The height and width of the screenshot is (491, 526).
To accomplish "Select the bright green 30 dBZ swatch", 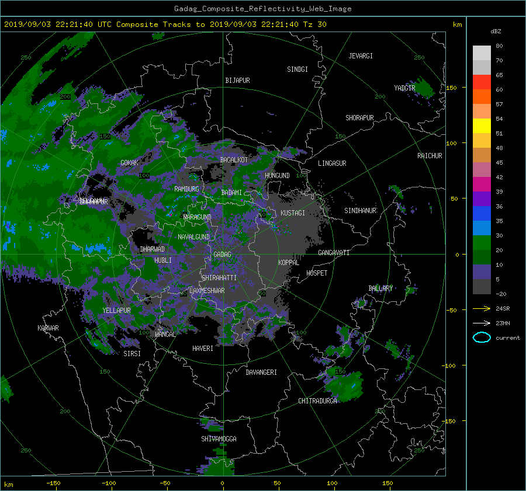I will pos(482,242).
